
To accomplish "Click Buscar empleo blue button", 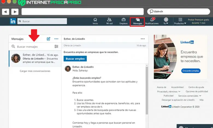I will coord(75,59).
